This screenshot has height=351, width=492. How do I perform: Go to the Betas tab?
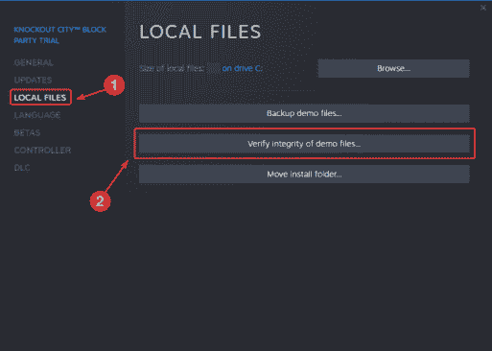click(27, 132)
